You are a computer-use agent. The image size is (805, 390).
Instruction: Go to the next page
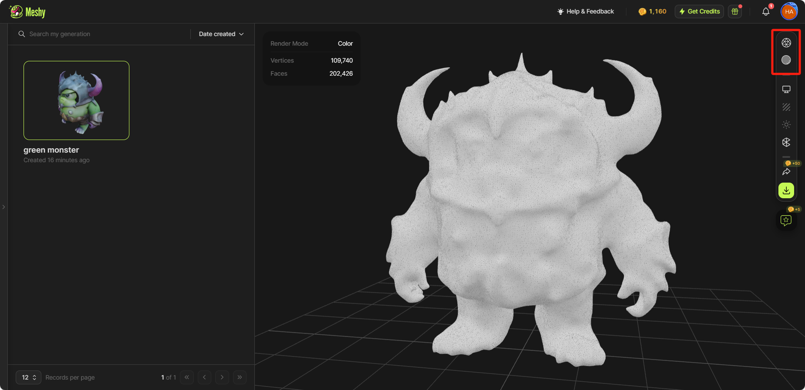(x=222, y=377)
